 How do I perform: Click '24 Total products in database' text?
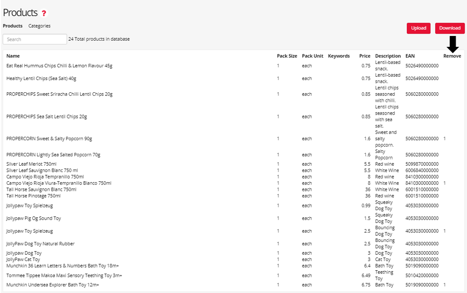99,39
